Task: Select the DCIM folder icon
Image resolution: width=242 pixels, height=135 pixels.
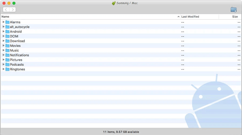Action: coord(7,36)
